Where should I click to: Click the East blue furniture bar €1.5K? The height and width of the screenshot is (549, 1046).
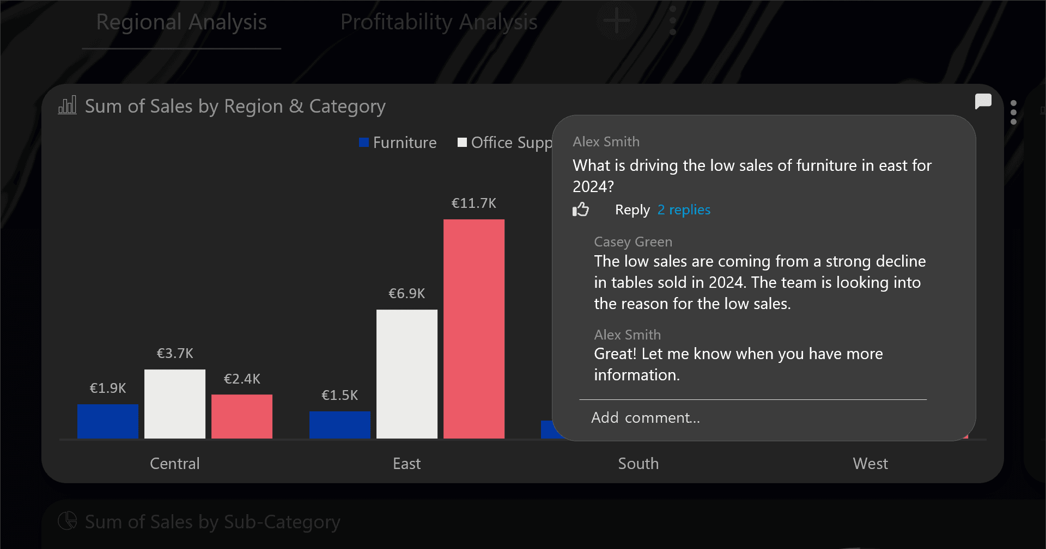point(339,424)
